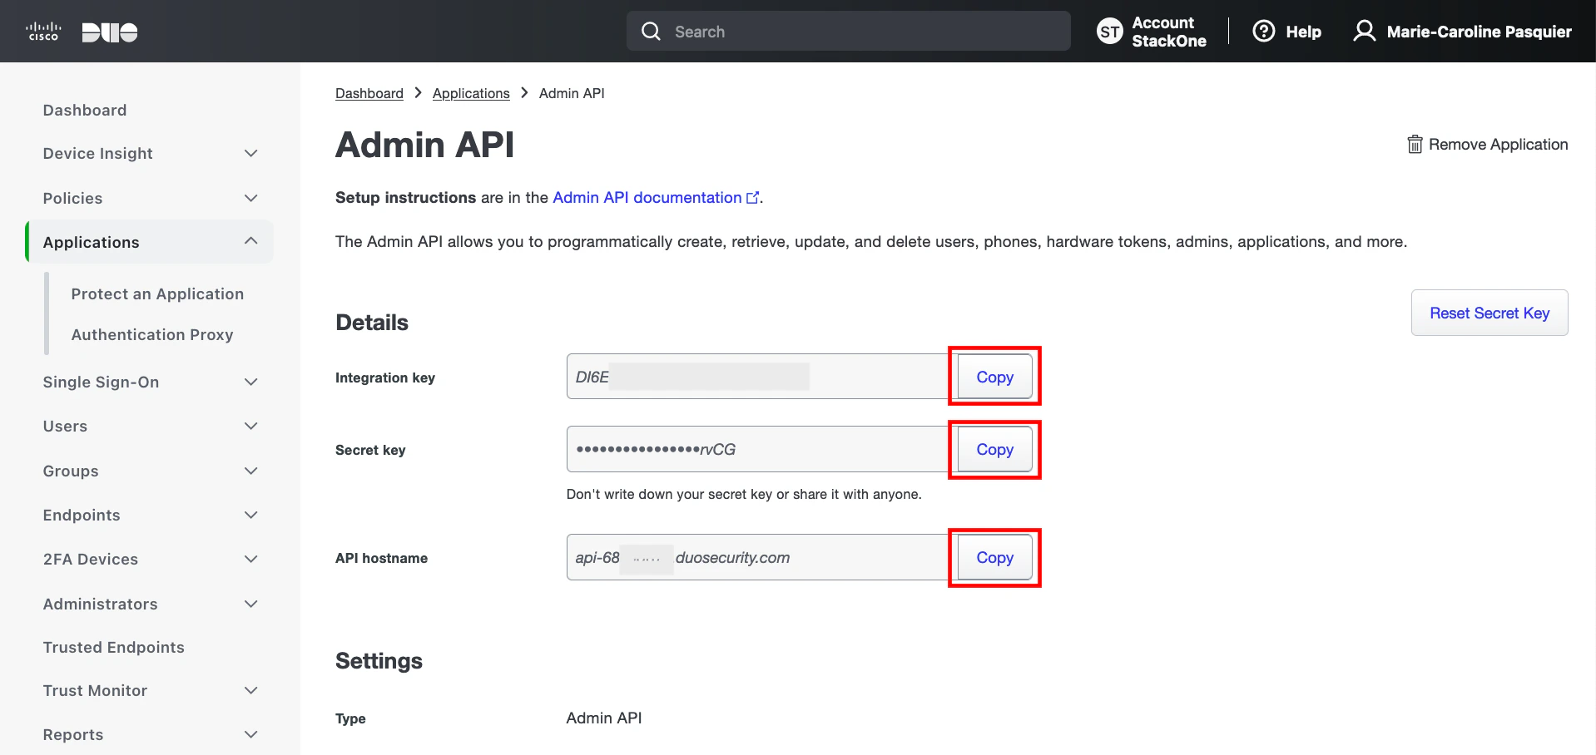Click the Reset Secret Key button
This screenshot has width=1596, height=755.
pyautogui.click(x=1489, y=313)
